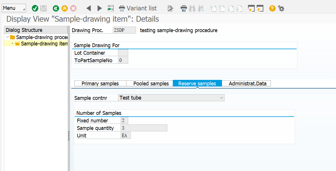
Task: Click the Drawing Proc. ZSDP field
Action: tap(124, 30)
